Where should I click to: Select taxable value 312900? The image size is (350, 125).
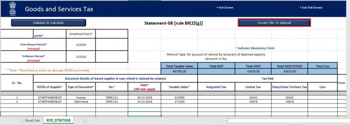point(179,97)
